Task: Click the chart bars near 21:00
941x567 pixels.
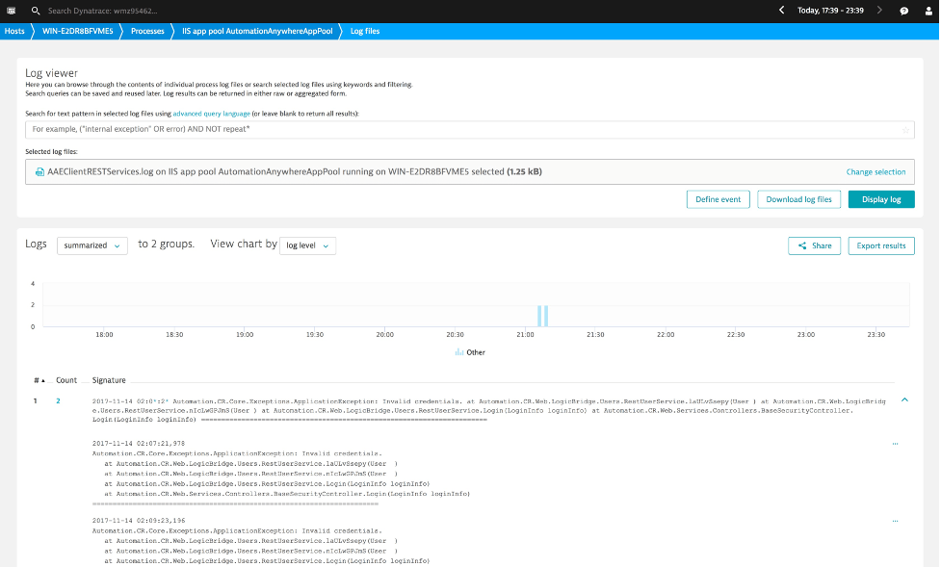Action: click(542, 316)
